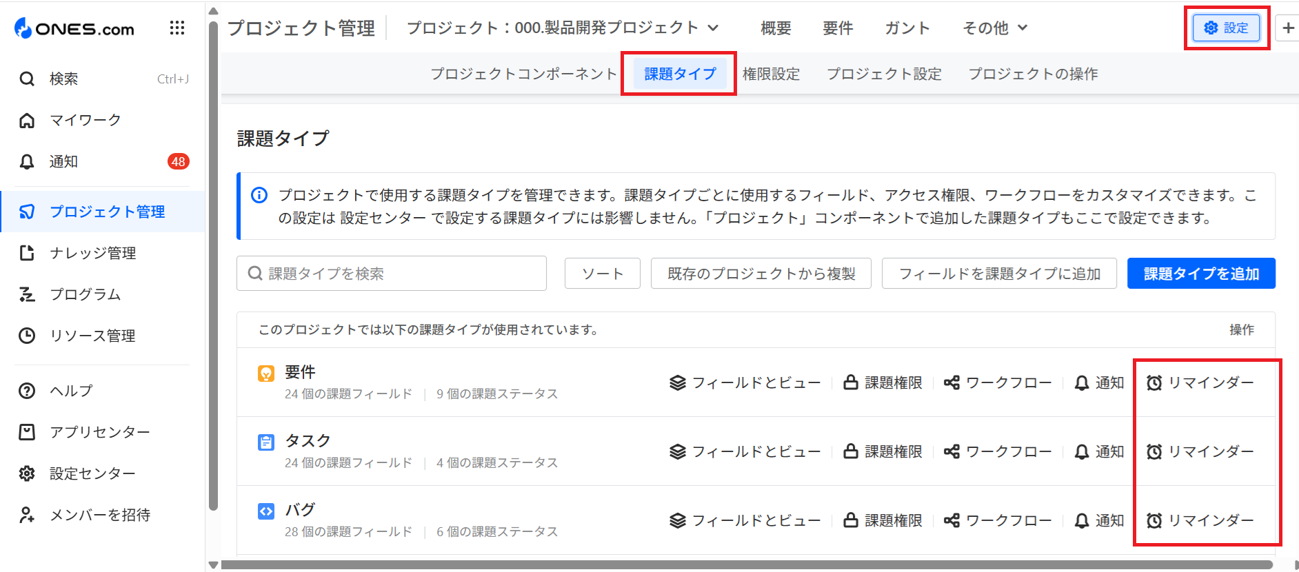
Task: Click the plus button at top right
Action: pos(1287,28)
